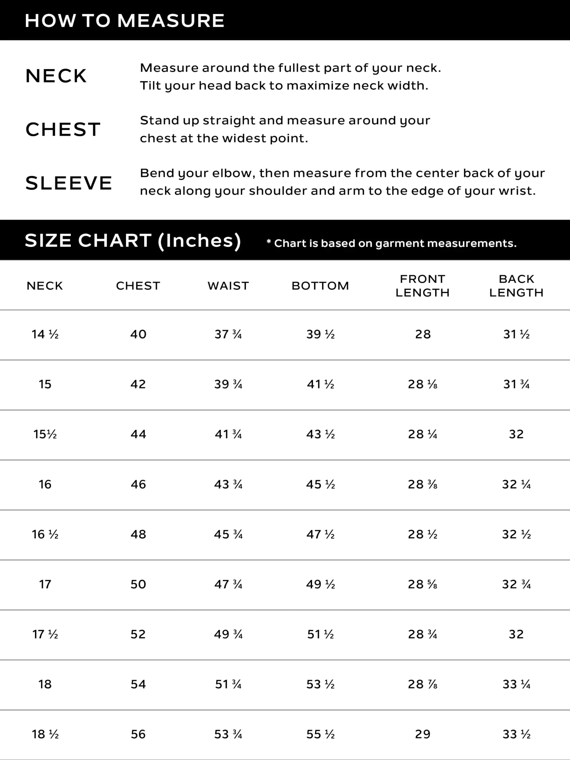
Task: Select neck size 18 ½ cell
Action: point(45,734)
